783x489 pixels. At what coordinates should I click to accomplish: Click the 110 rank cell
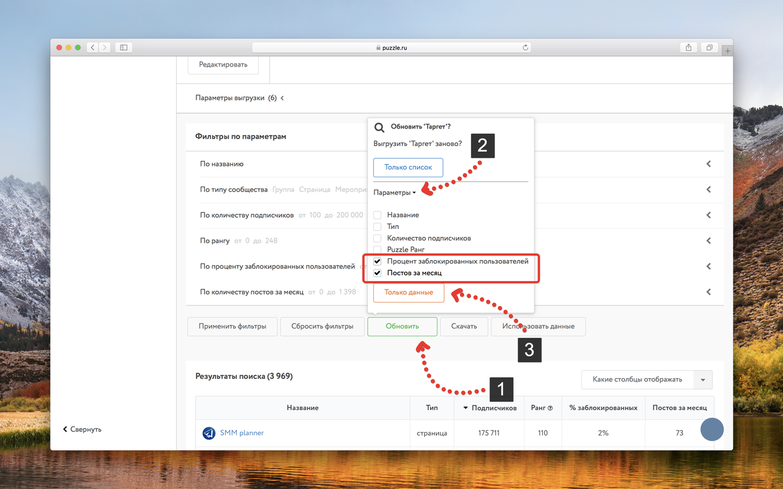coord(542,433)
